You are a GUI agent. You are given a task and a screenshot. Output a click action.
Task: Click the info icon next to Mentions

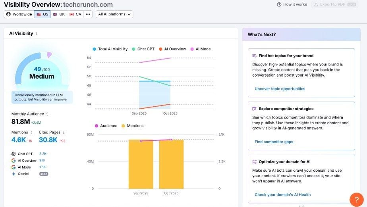tap(32, 132)
